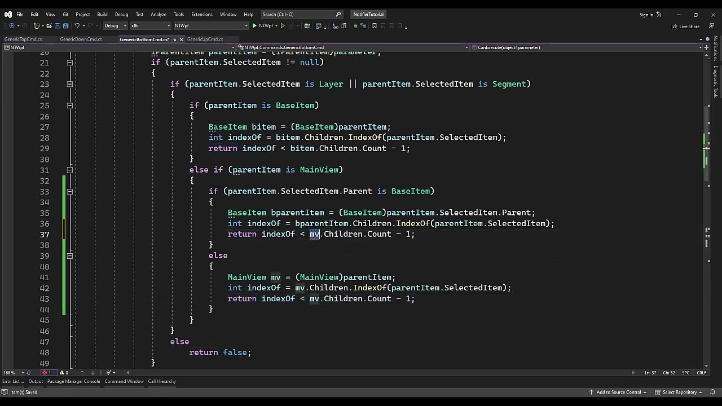Open the NTWpf.Commands.GenericBottomCmd type dropdown
This screenshot has width=722, height=406.
(353, 47)
